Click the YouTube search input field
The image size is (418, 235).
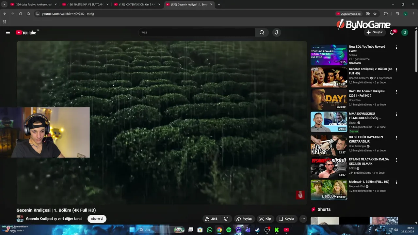pos(197,32)
